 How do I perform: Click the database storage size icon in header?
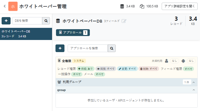(122, 6)
